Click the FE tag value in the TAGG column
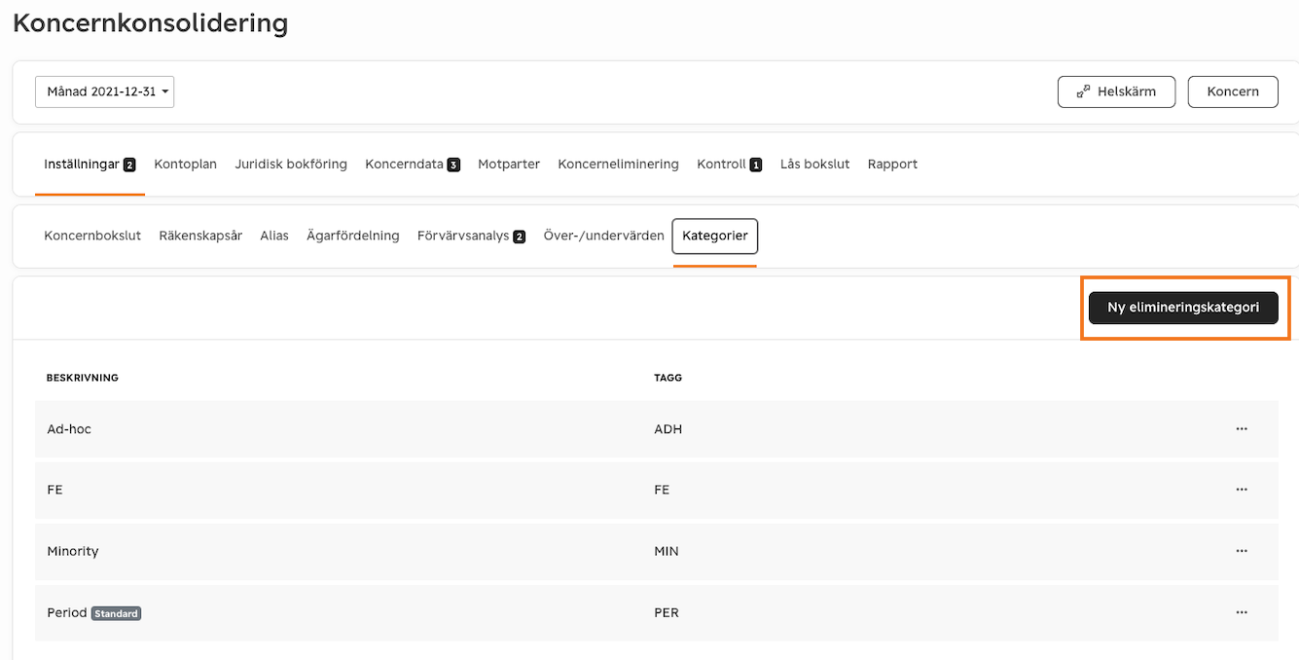This screenshot has height=660, width=1299. point(662,490)
